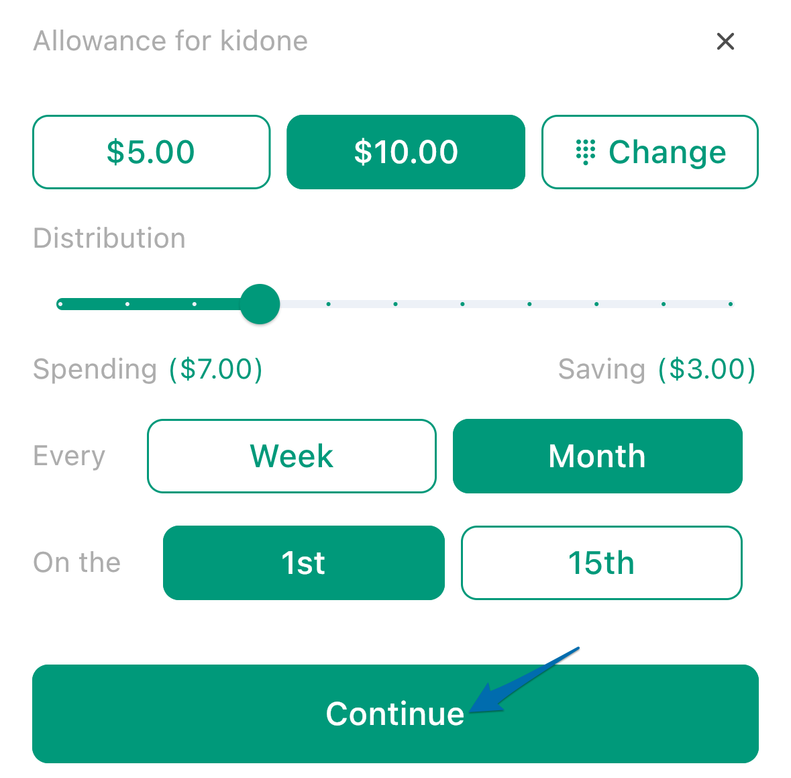This screenshot has height=778, width=791.
Task: Choose Week as allowance frequency
Action: pos(292,456)
